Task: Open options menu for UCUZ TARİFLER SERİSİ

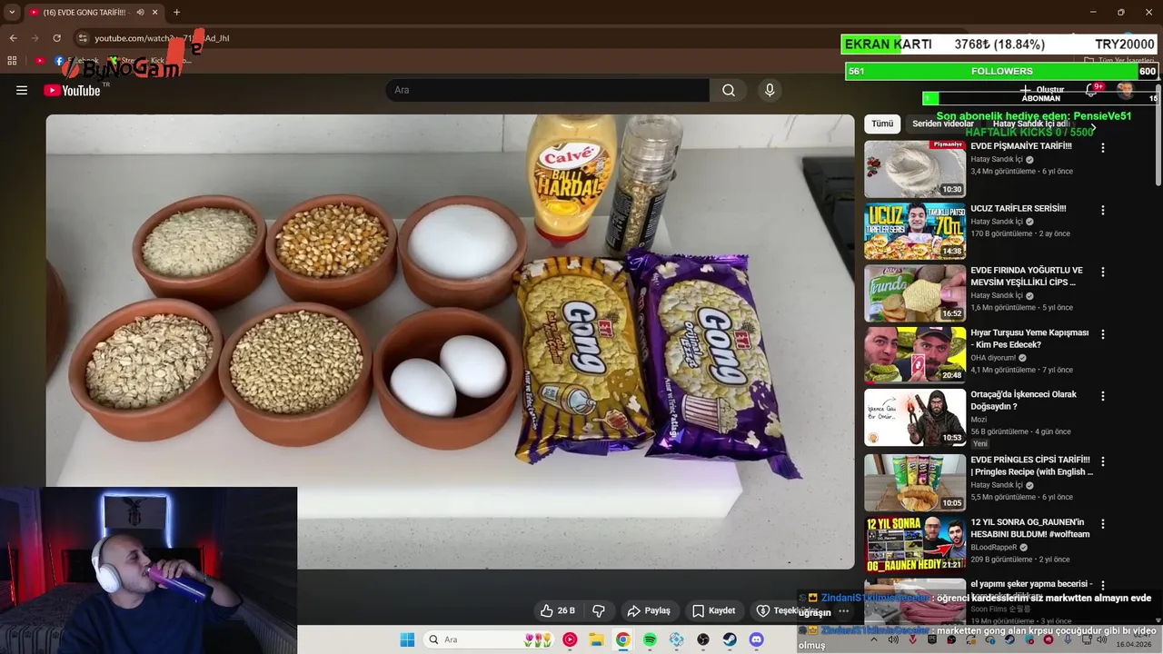Action: [x=1103, y=210]
